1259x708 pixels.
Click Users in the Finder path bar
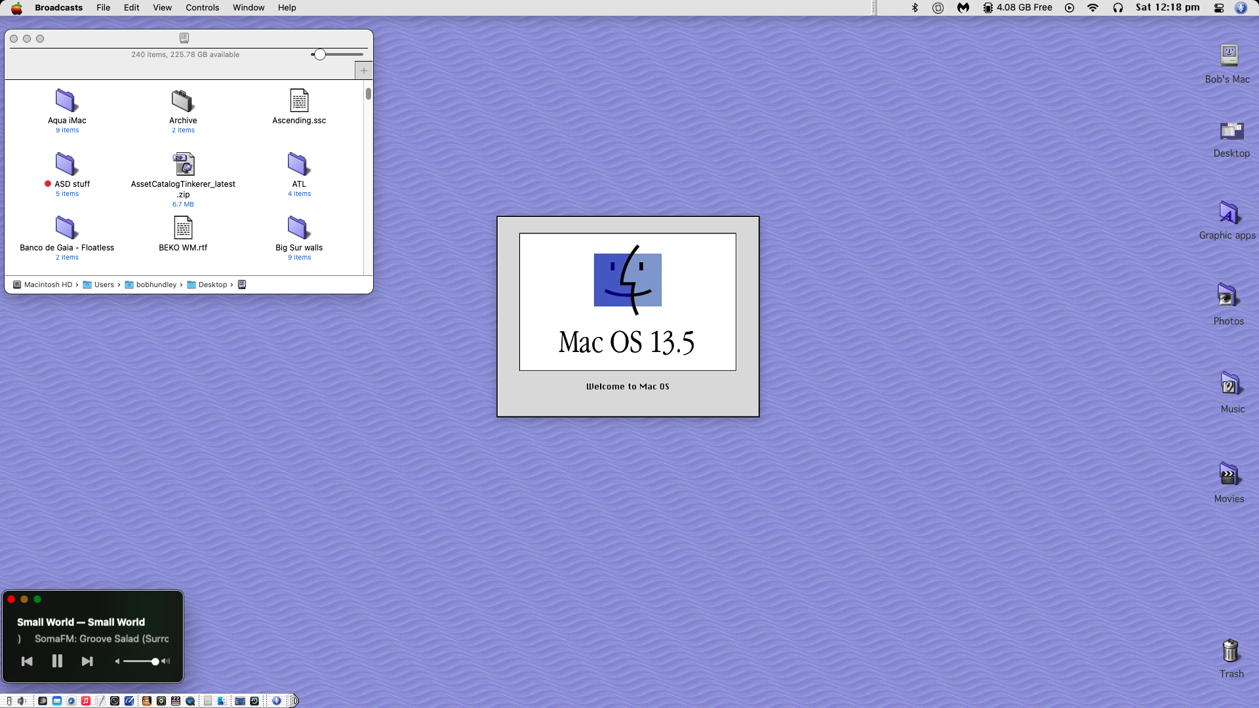(104, 285)
